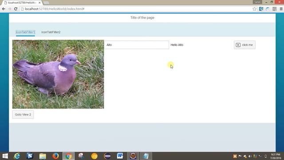The width and height of the screenshot is (284, 160).
Task: Bookmark this page with the star icon
Action: click(x=254, y=9)
